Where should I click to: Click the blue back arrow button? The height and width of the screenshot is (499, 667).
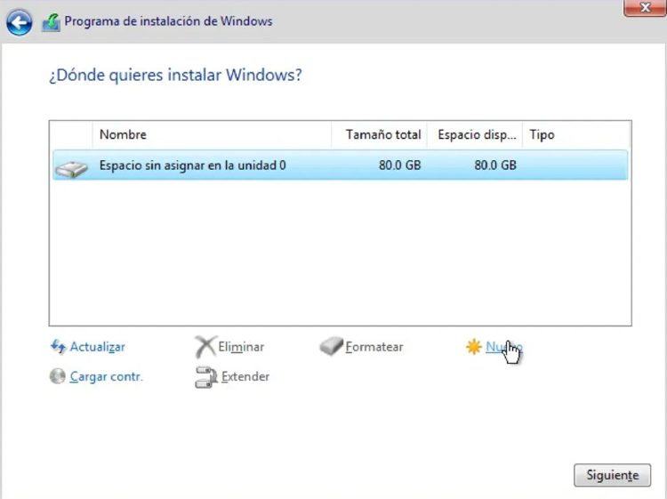tap(19, 21)
